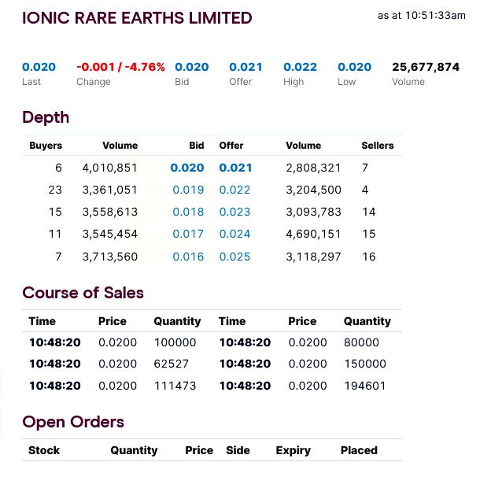Click the Expiry column header in Open Orders

293,451
